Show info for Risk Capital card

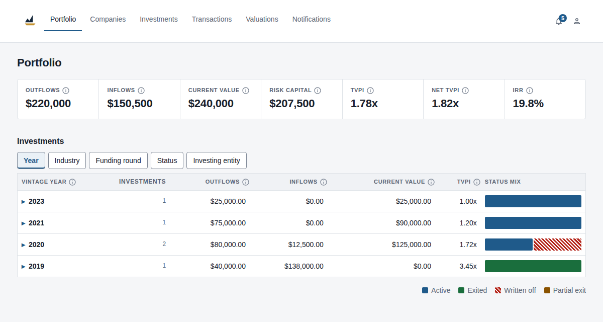click(318, 91)
